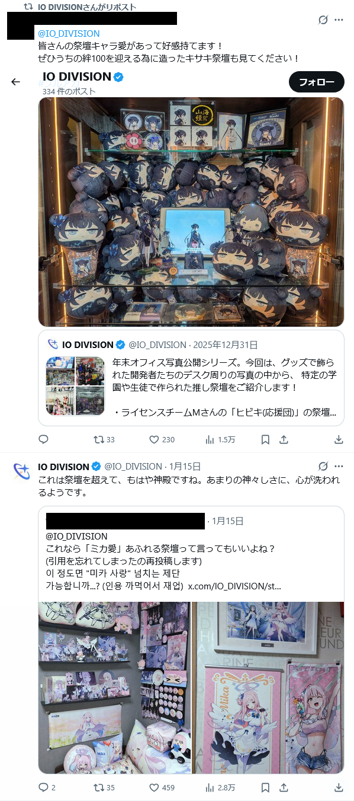
Task: Open quoted IO DIVISION December 31 post
Action: pyautogui.click(x=191, y=378)
